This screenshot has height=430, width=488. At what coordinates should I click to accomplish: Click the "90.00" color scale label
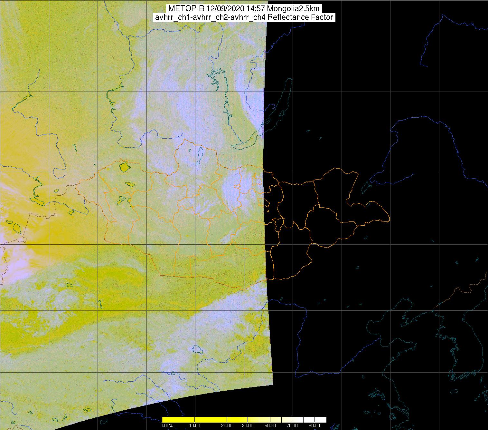[x=314, y=425]
